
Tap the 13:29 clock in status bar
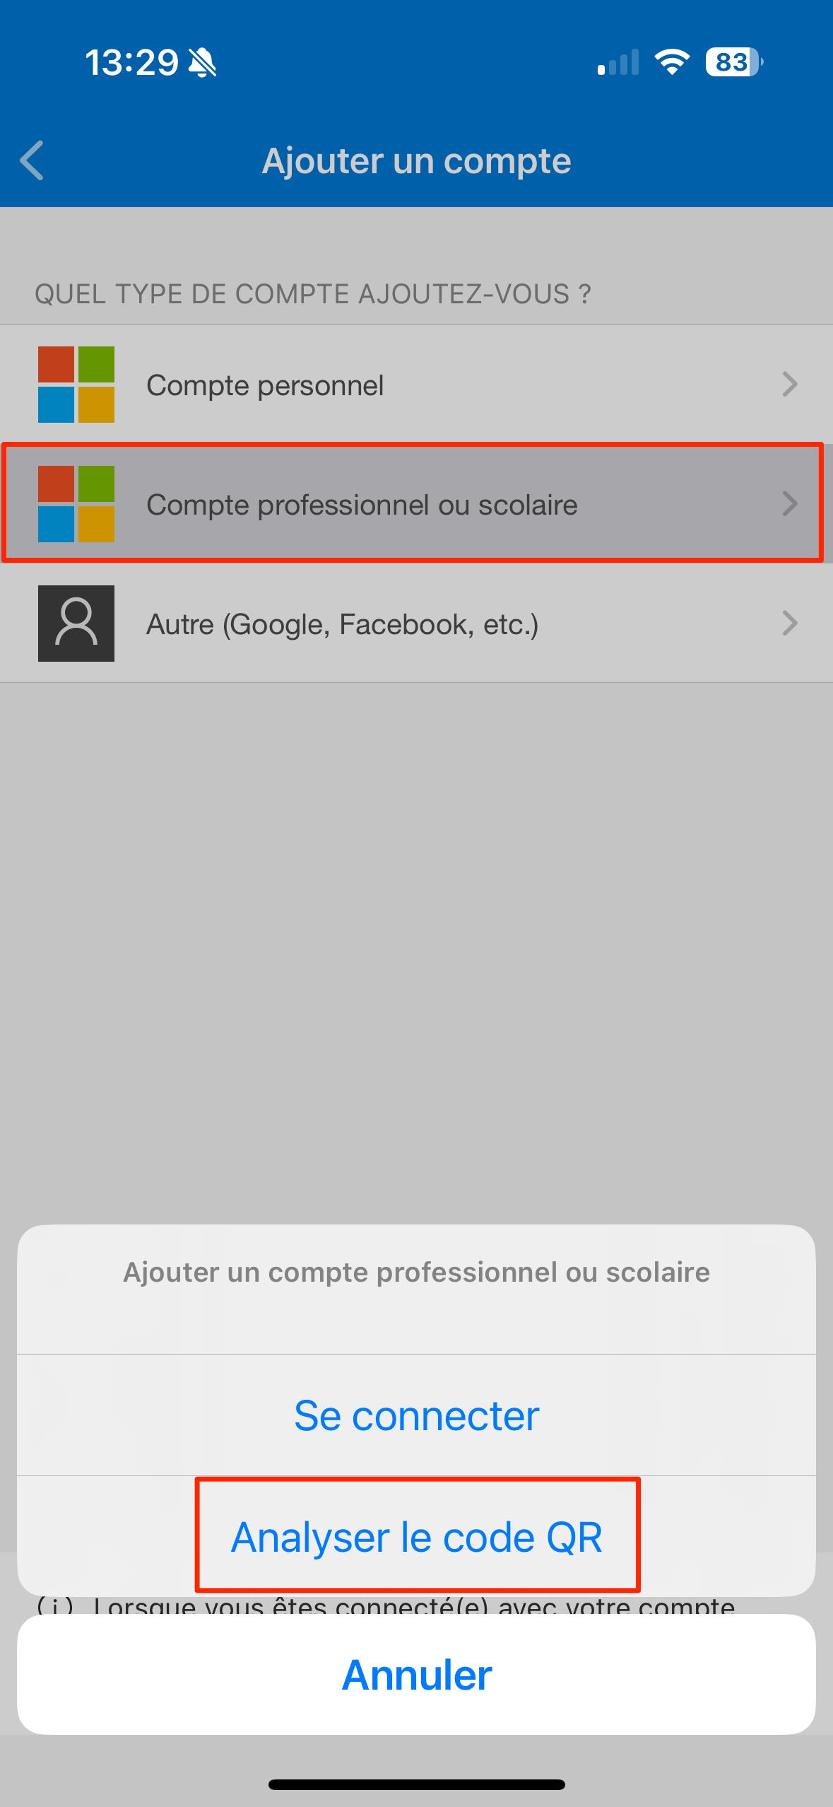pyautogui.click(x=131, y=63)
